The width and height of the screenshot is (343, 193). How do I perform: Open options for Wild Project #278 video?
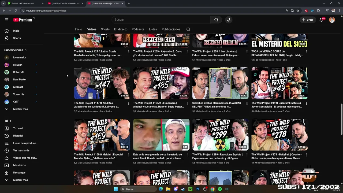pos(306,155)
